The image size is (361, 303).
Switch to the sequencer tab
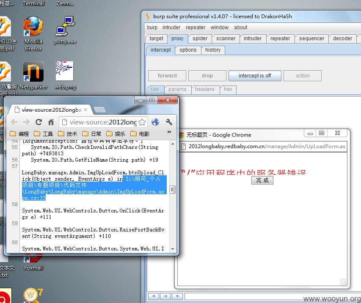[311, 39]
